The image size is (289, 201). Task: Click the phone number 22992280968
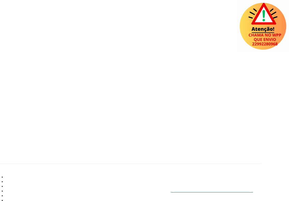265,44
